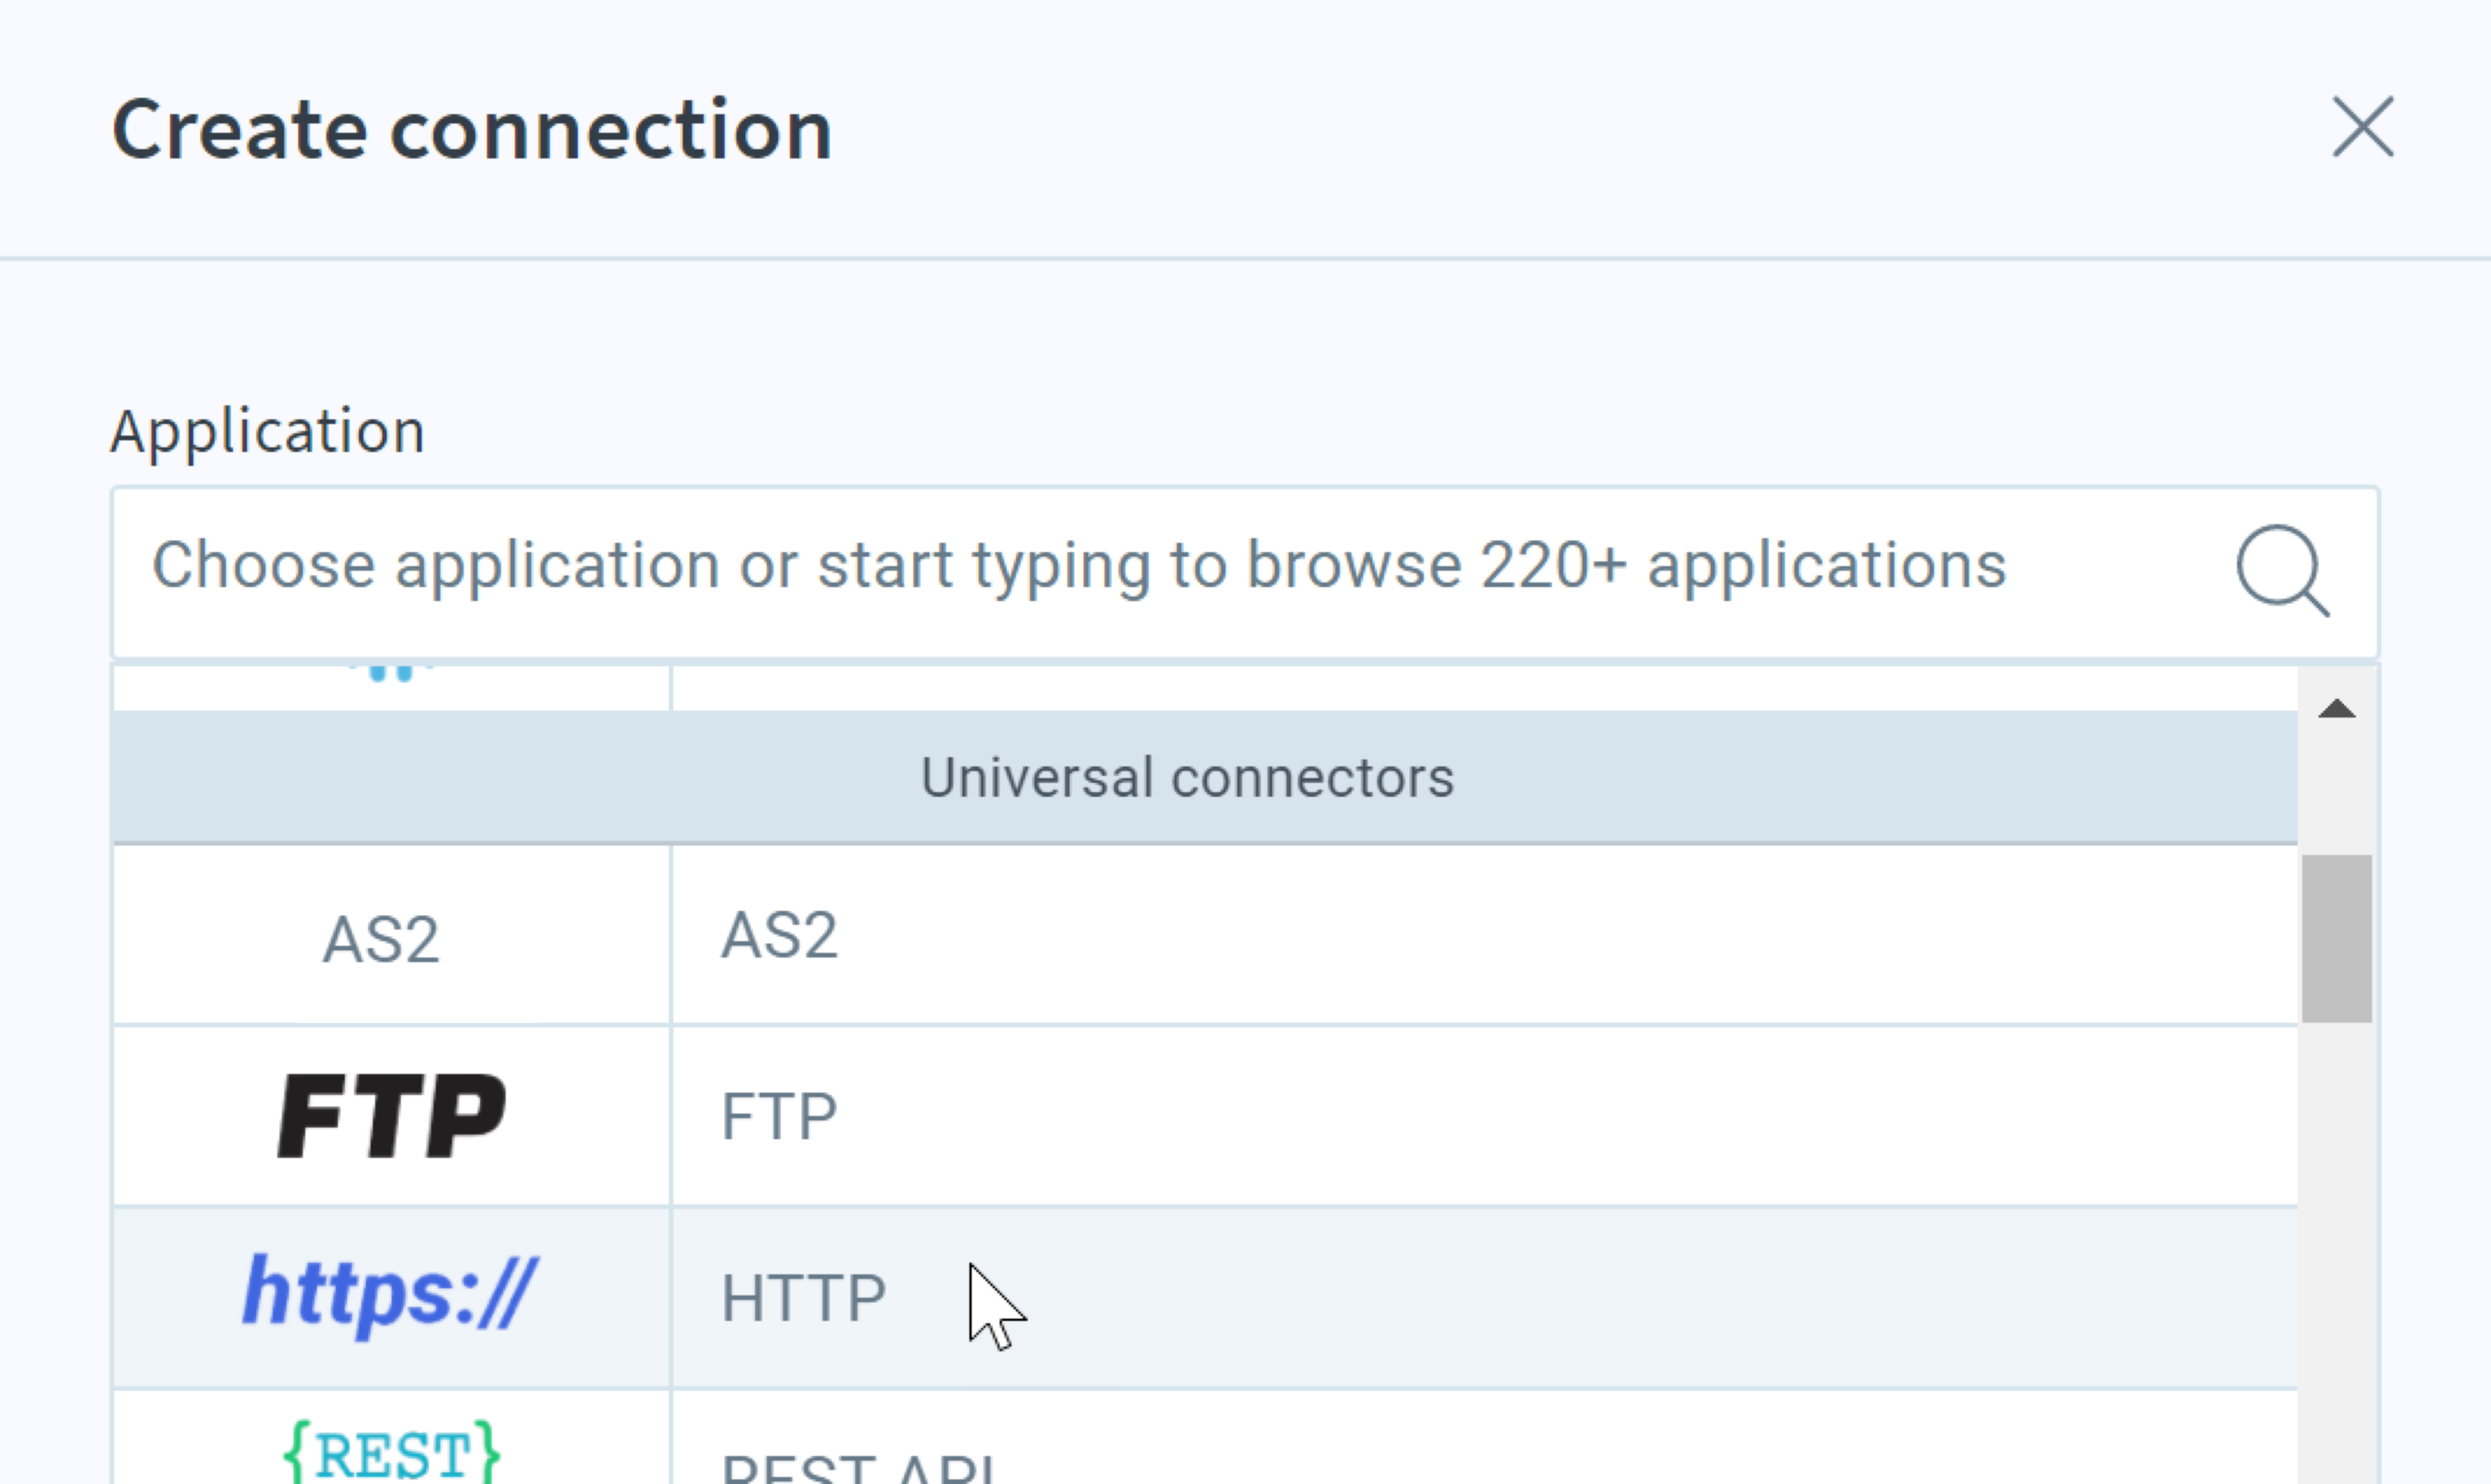The image size is (2491, 1484).
Task: Click the scrollbar track below the thumb
Action: (x=2337, y=1250)
